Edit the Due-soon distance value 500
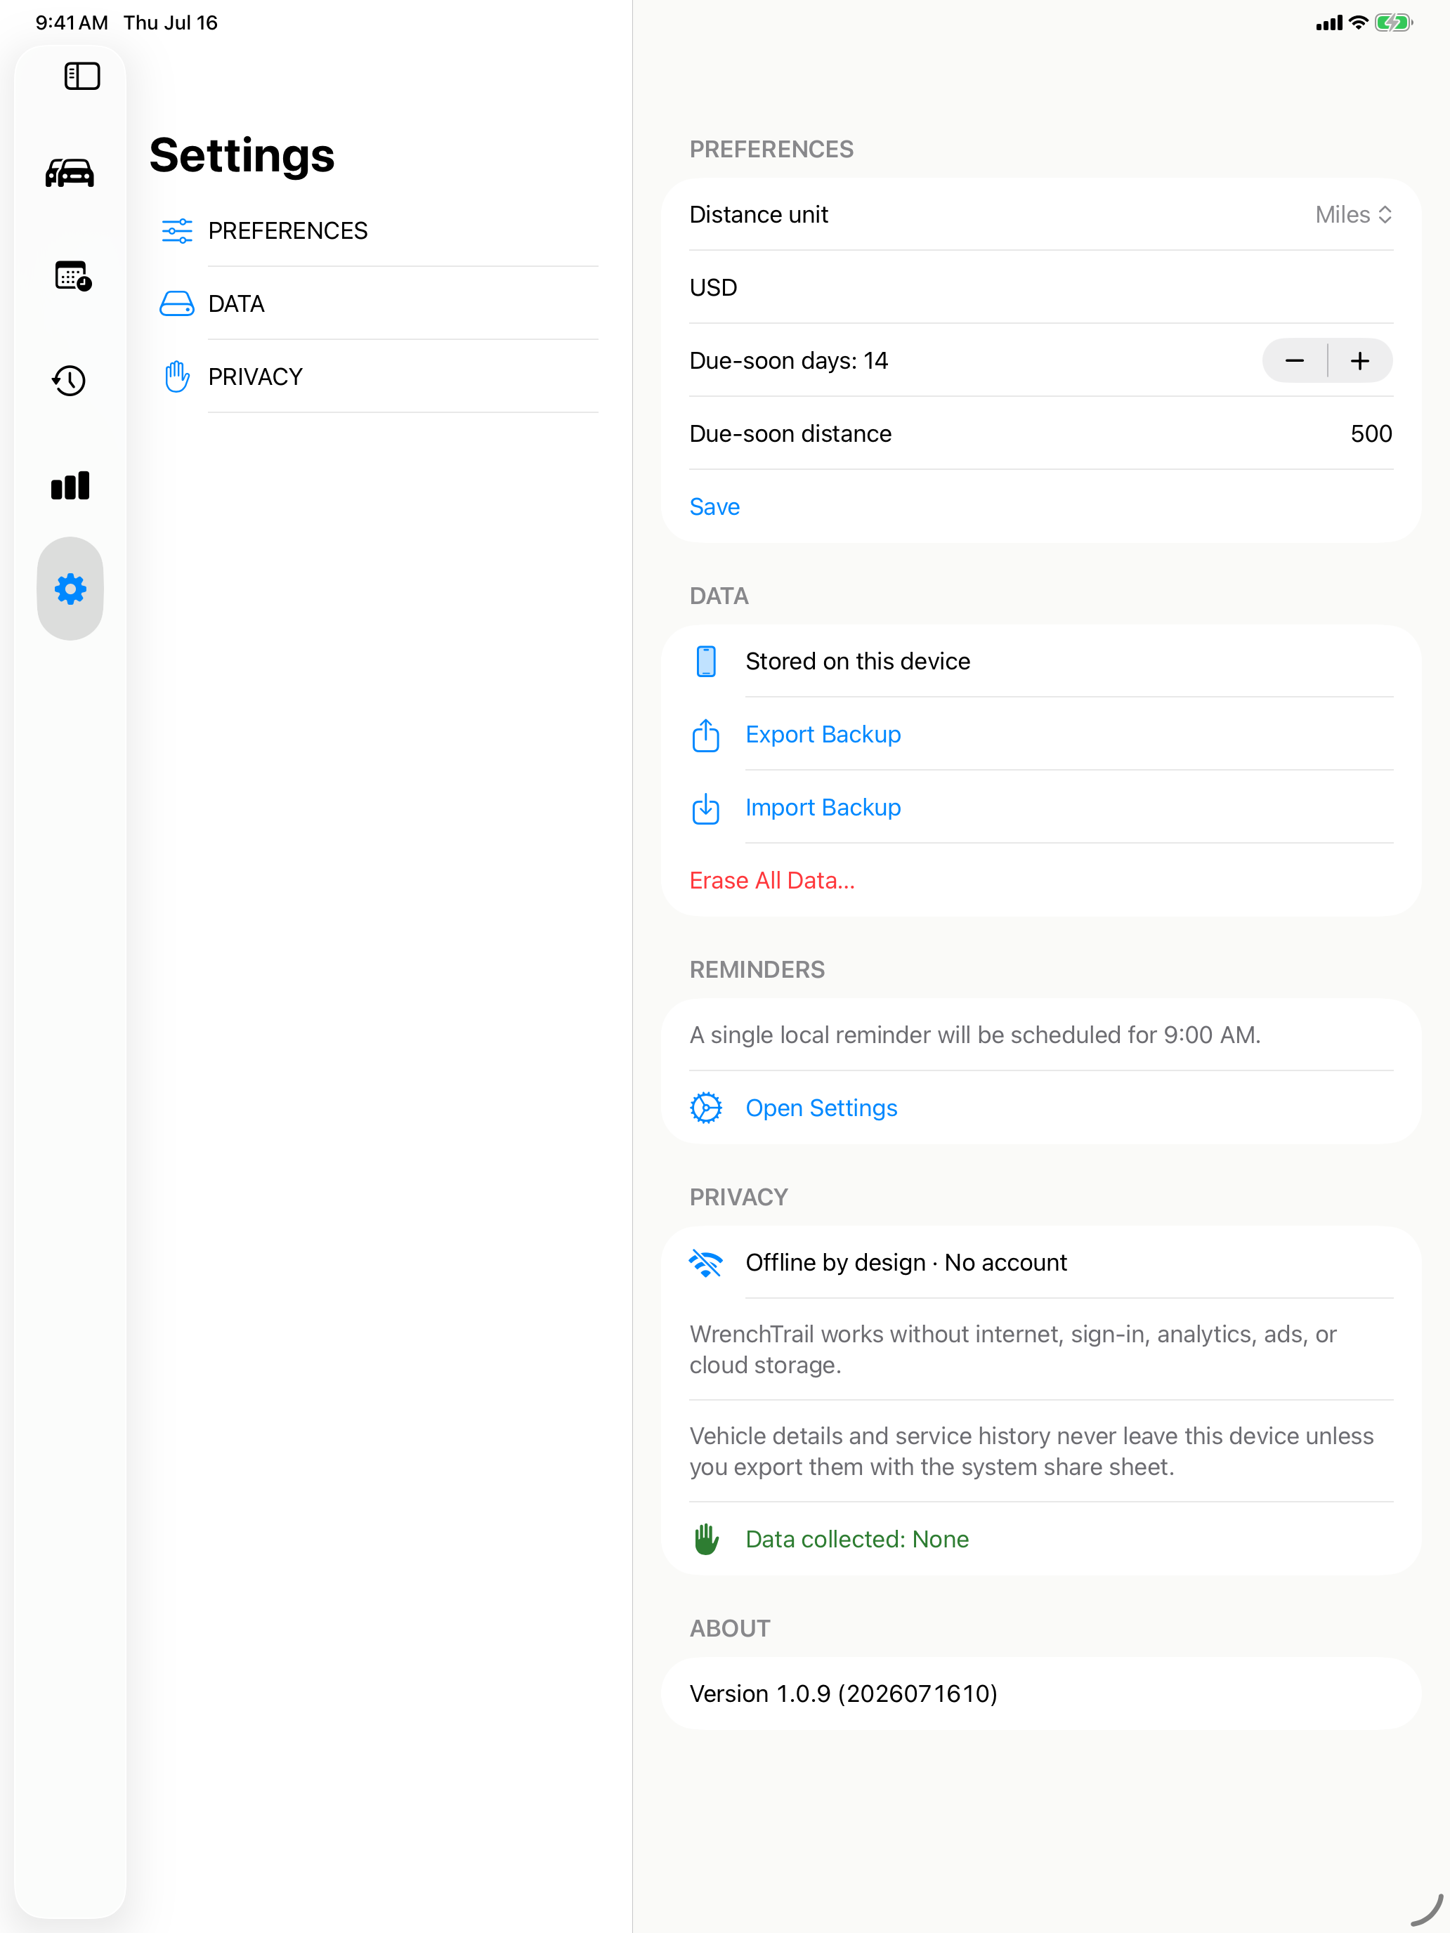This screenshot has height=1933, width=1450. (1371, 434)
